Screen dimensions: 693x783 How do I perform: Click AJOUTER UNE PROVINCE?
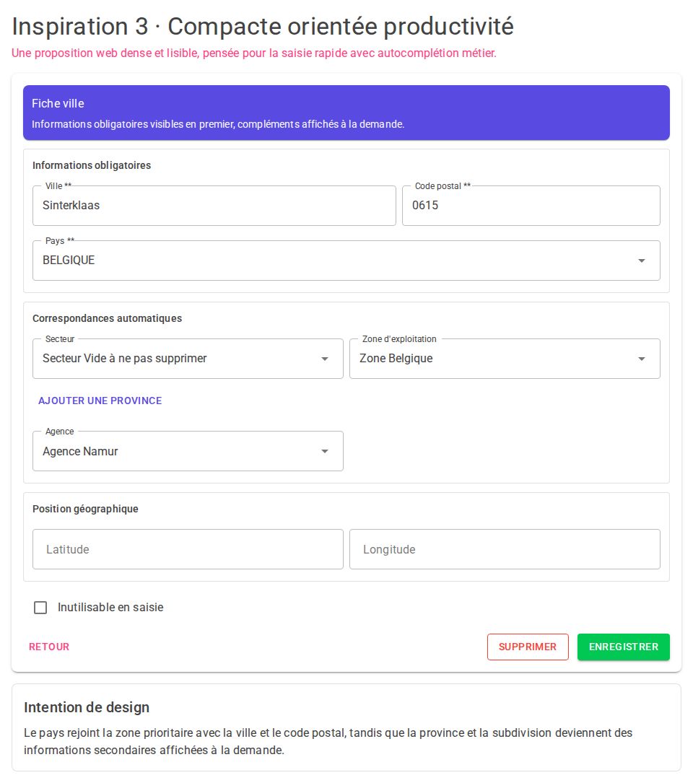100,401
